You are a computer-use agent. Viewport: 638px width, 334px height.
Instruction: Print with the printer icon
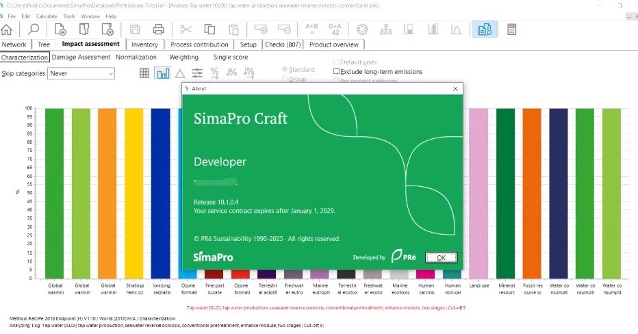pyautogui.click(x=159, y=29)
